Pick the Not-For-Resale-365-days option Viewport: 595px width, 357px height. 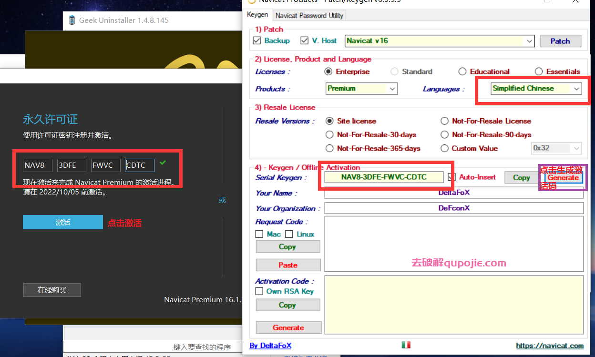[x=329, y=148]
